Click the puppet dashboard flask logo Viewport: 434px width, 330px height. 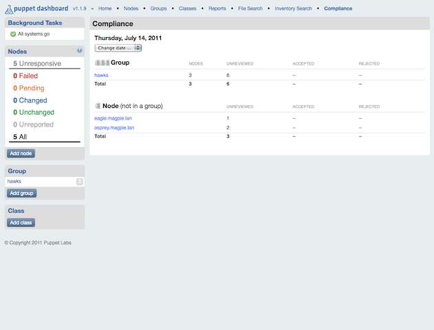click(x=9, y=10)
